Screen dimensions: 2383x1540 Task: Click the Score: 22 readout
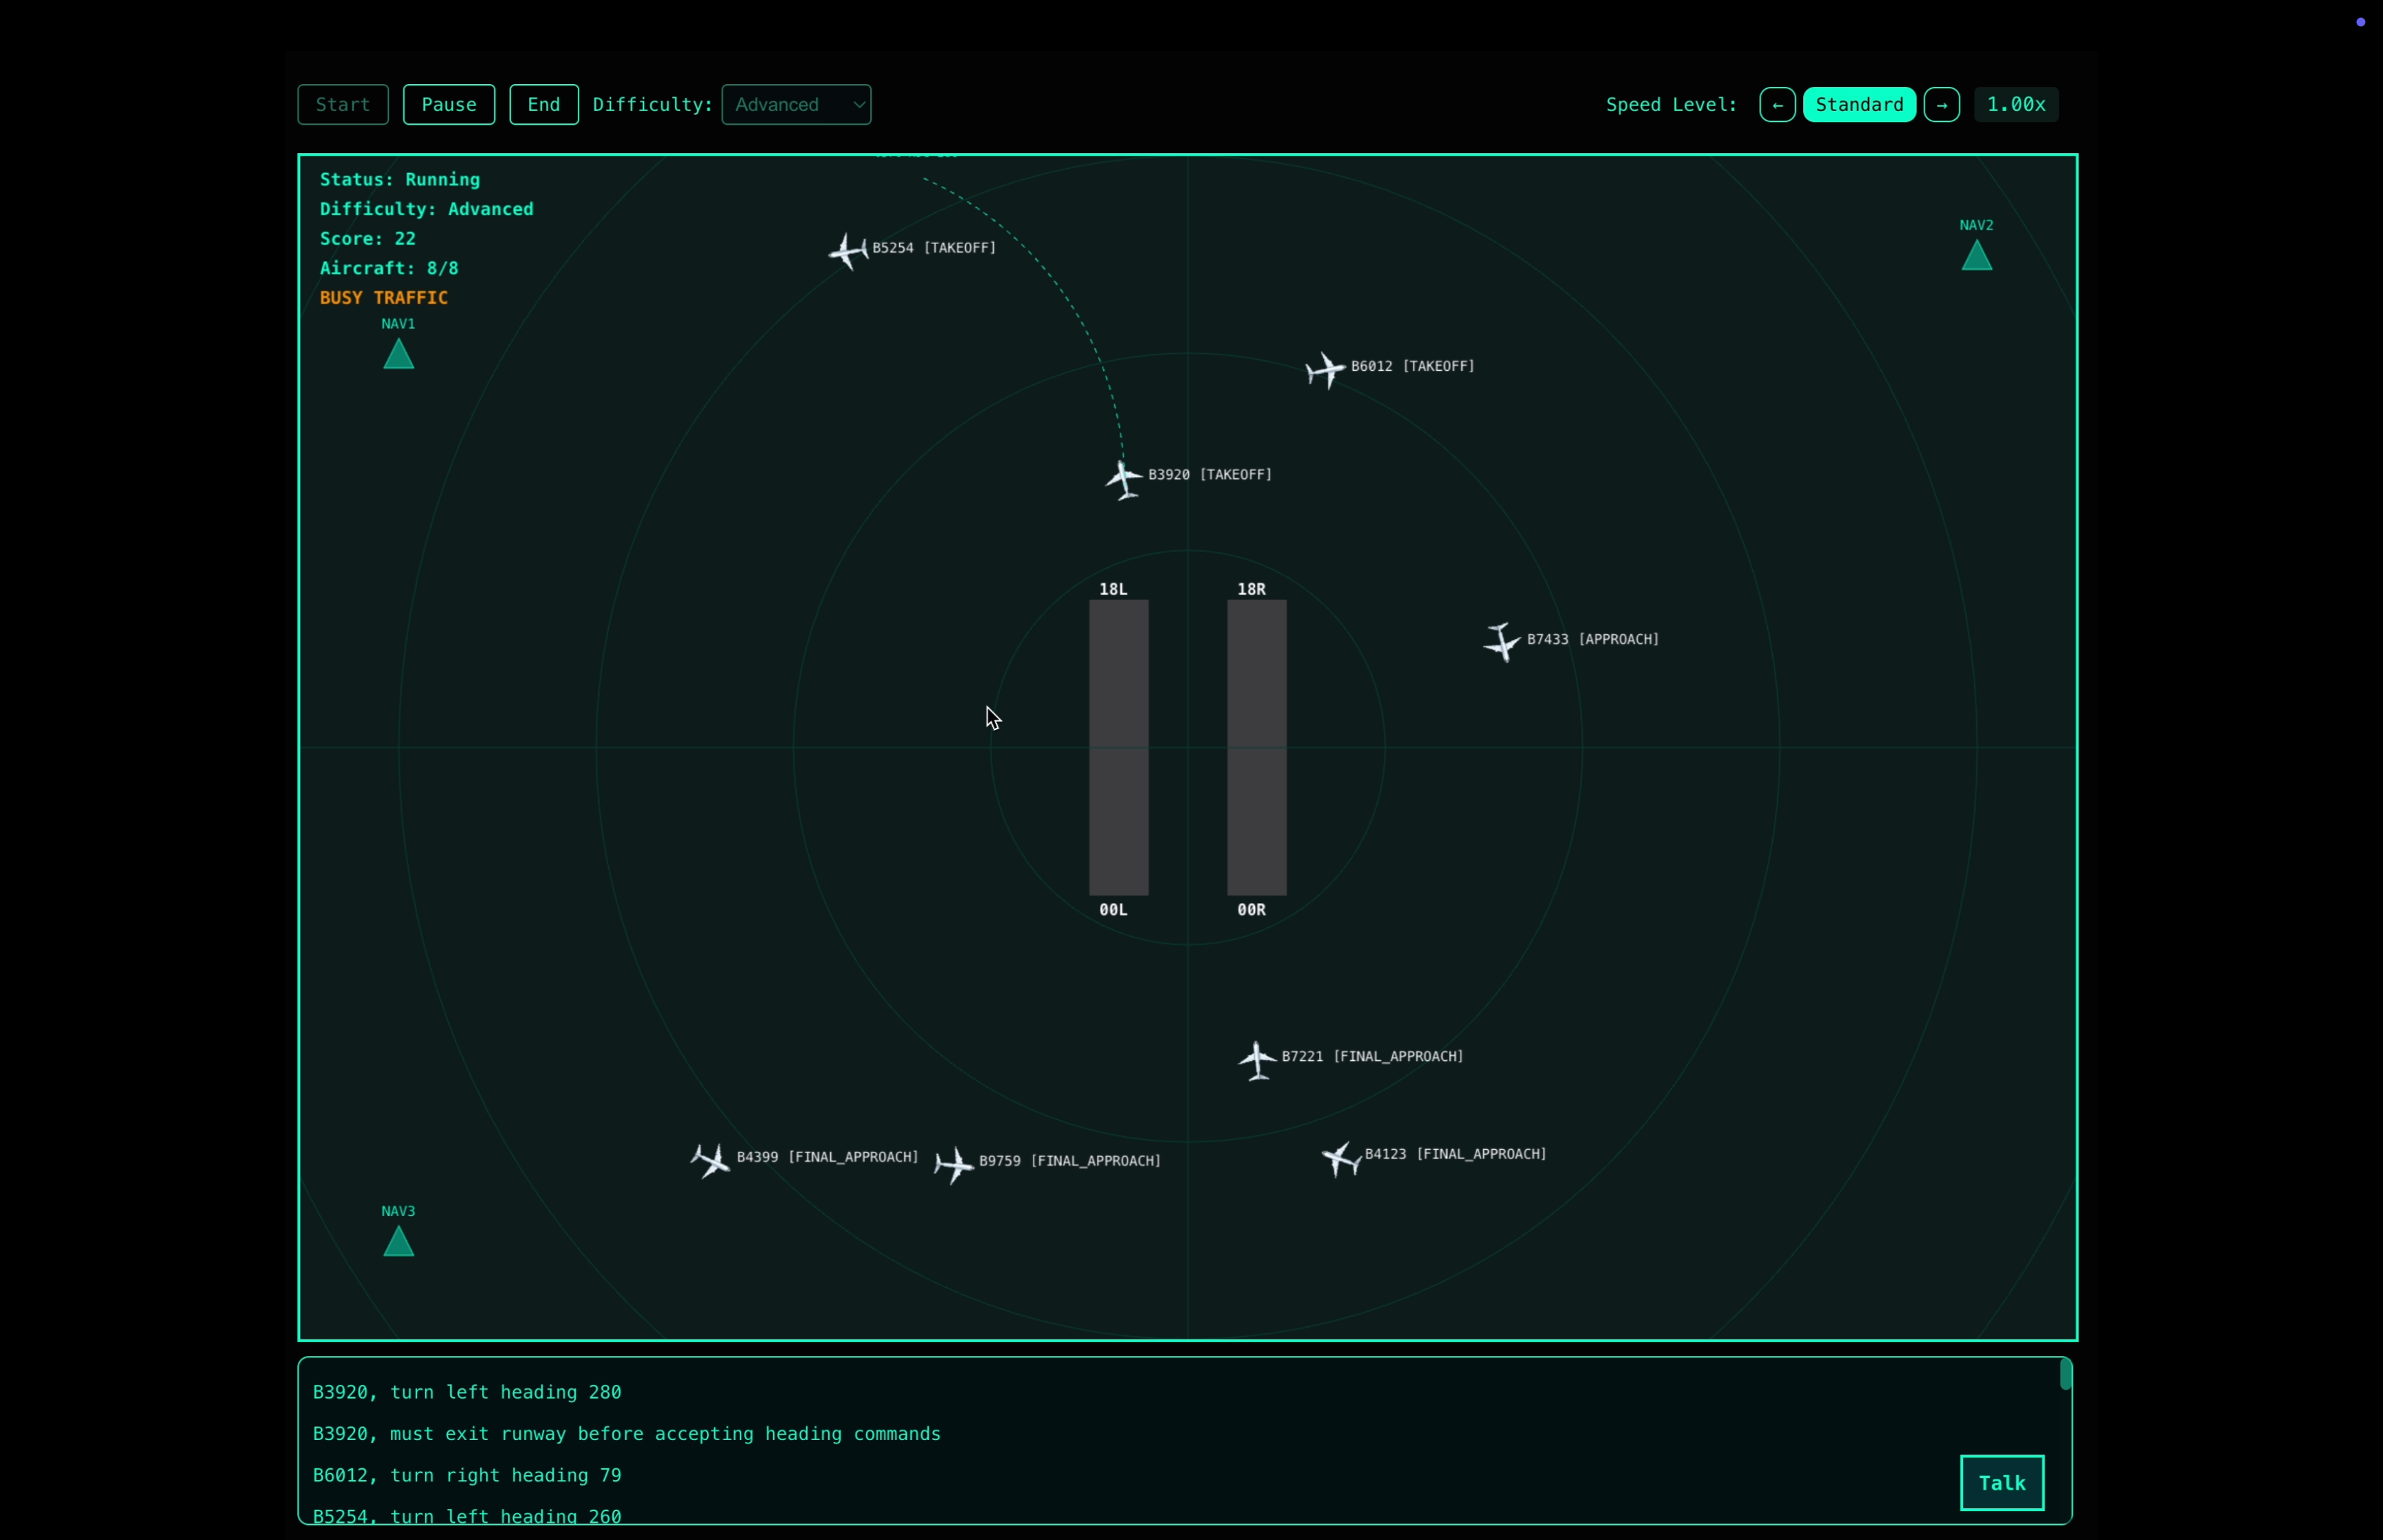pos(368,239)
